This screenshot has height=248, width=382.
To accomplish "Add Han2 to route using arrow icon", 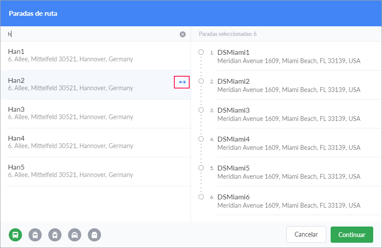I will pos(182,82).
